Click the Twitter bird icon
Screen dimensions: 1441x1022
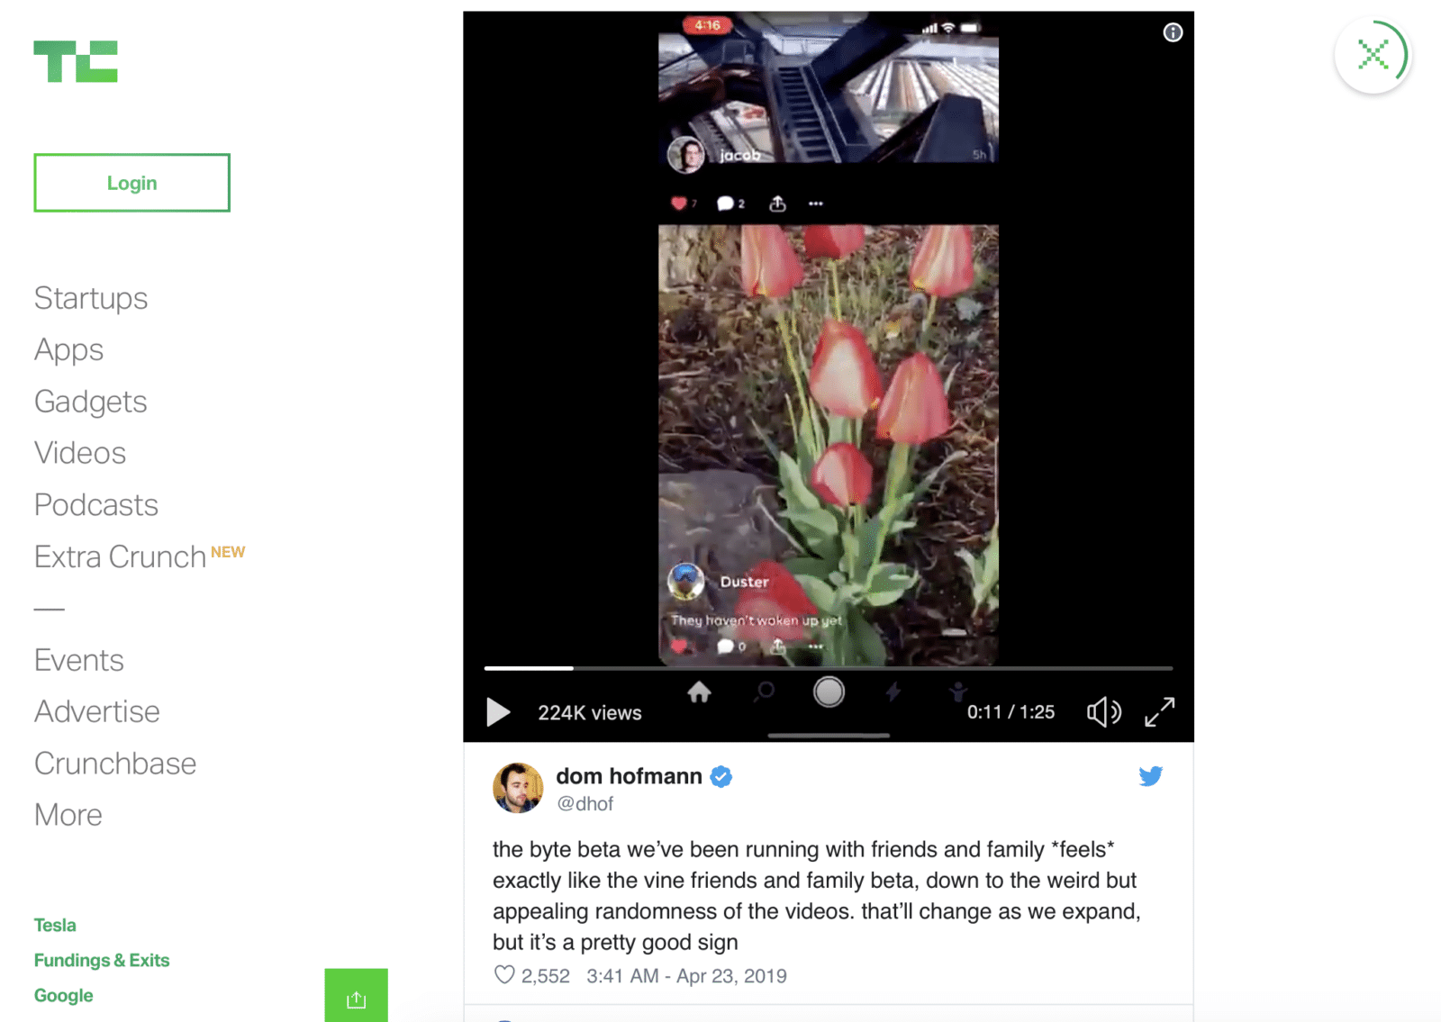1150,776
